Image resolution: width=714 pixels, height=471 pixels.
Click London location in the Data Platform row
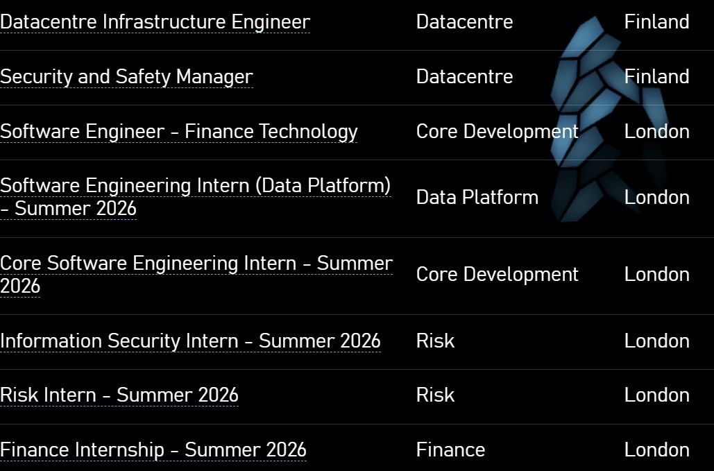point(656,198)
